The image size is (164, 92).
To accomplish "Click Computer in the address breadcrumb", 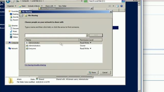I will (x=25, y=1).
